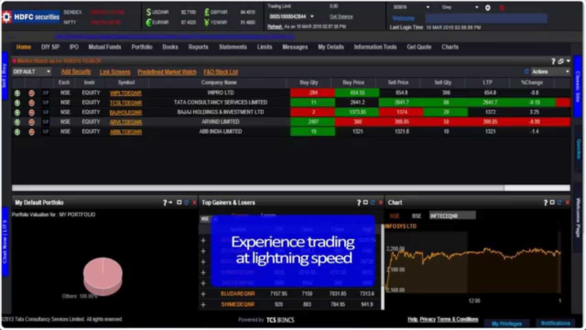Open the Classic Site side tab
This screenshot has height=330, width=586.
click(x=578, y=86)
